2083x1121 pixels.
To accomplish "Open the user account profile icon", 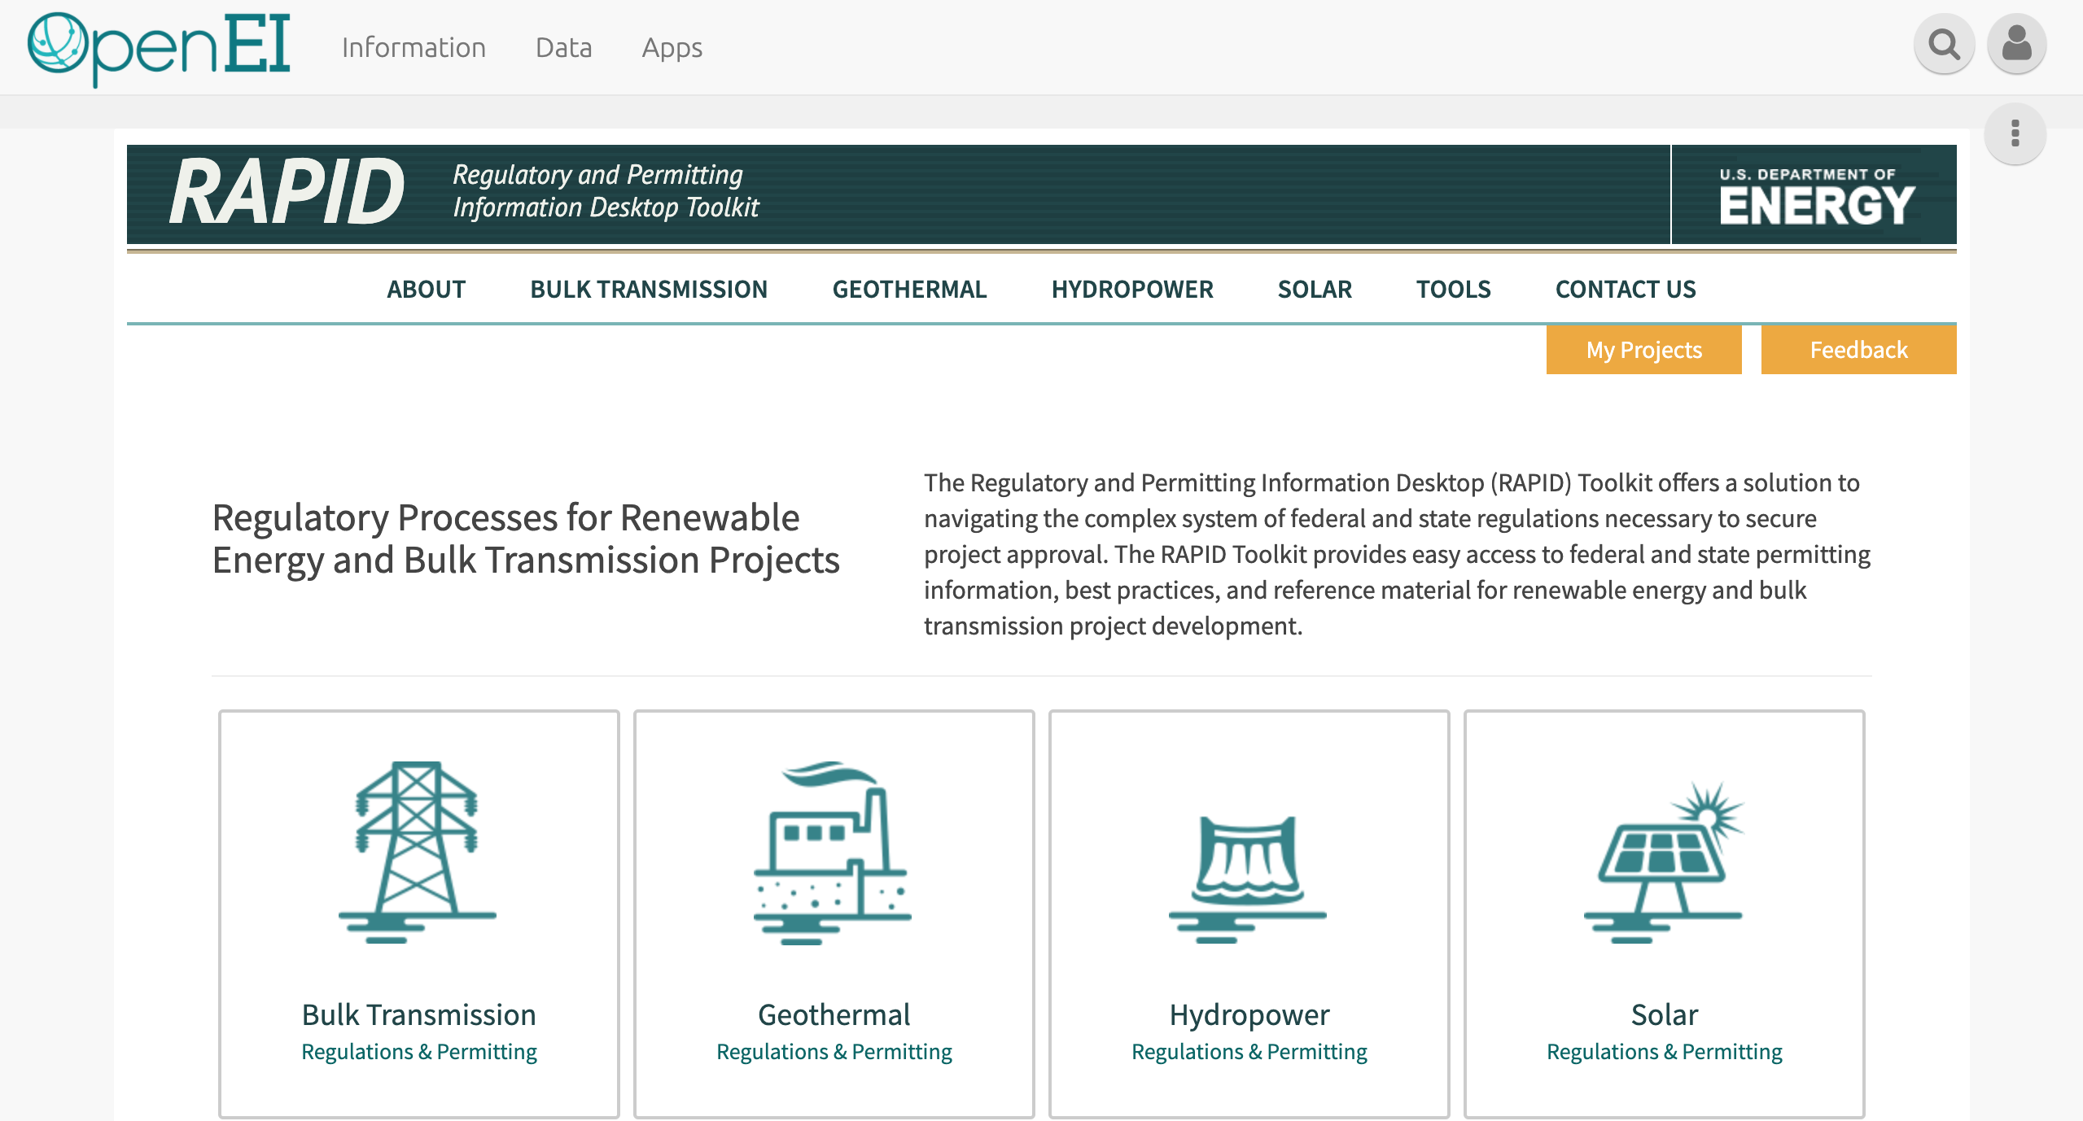I will (x=2016, y=44).
